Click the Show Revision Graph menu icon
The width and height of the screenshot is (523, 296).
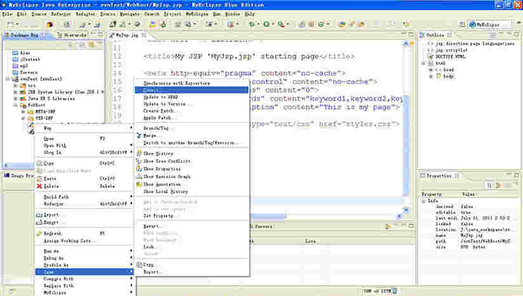coord(138,177)
